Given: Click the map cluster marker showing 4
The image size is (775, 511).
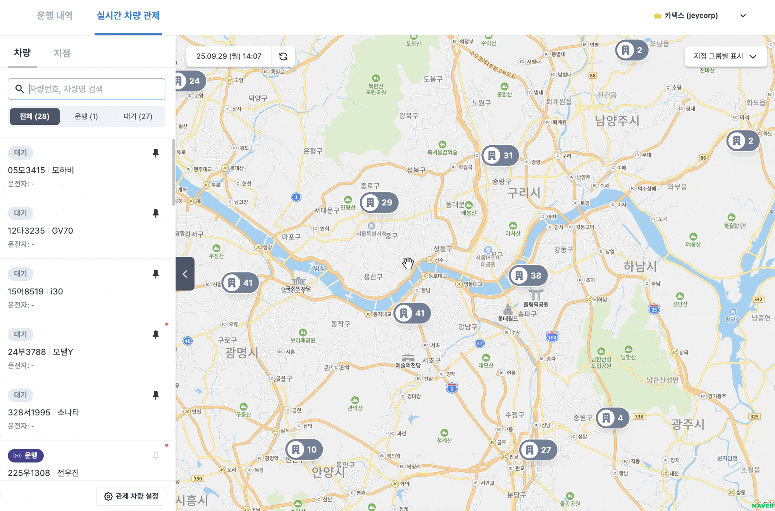Looking at the screenshot, I should click(x=612, y=418).
